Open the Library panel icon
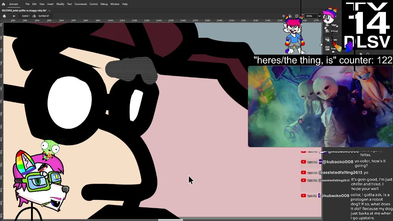The height and width of the screenshot is (221, 393). pos(327,31)
